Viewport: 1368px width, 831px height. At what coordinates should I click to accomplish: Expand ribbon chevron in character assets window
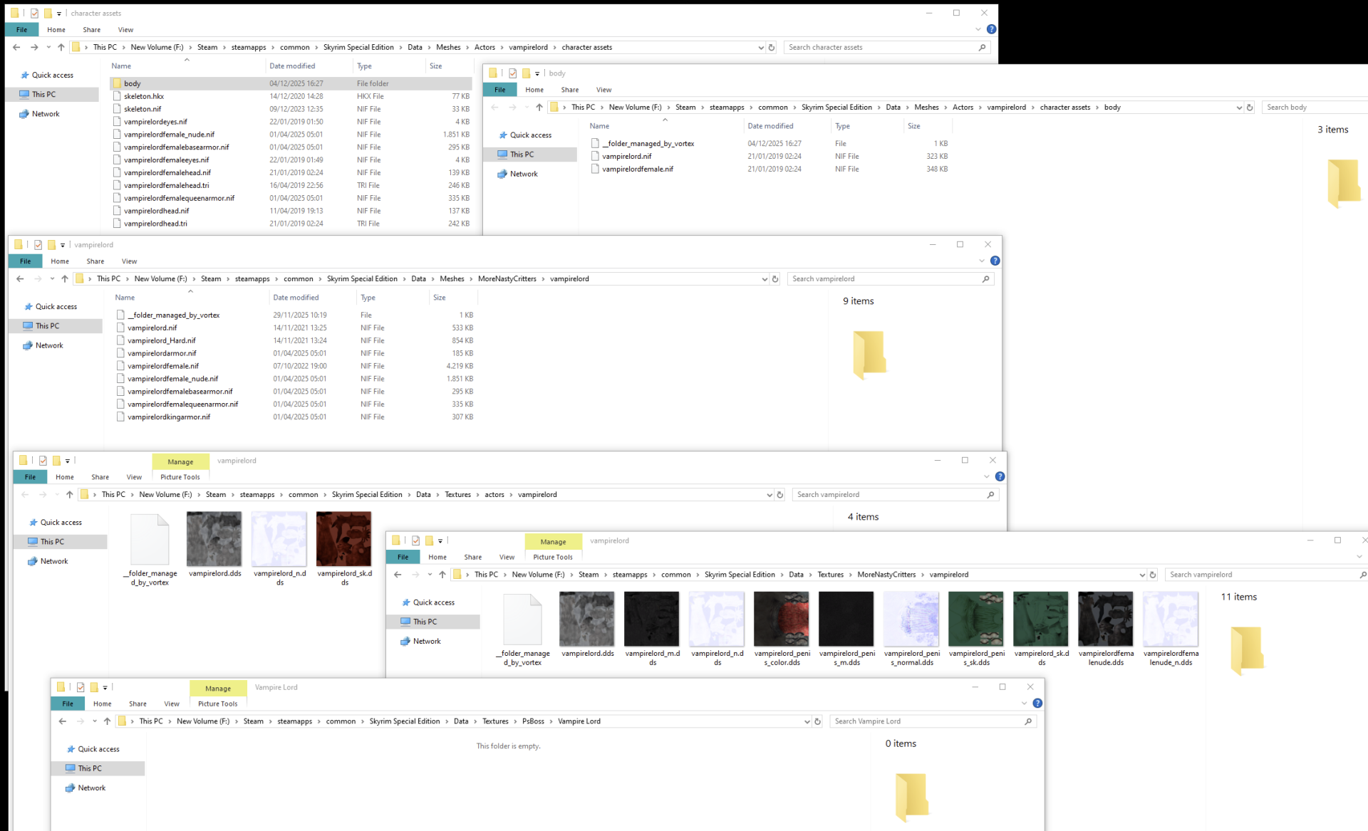tap(978, 29)
